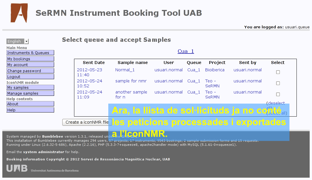Click the 'Booking information Copyright' footer line
Viewport: 312px width, 180px height.
[88, 159]
